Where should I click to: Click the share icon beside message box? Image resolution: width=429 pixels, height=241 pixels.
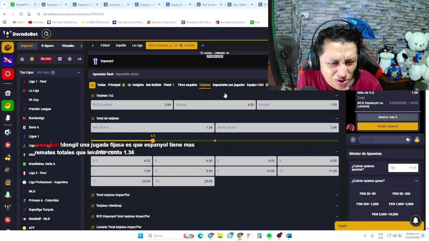[x=353, y=140]
